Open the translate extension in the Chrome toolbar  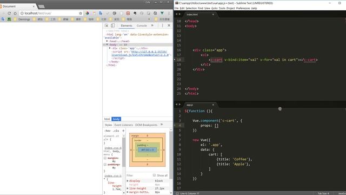coord(101,13)
